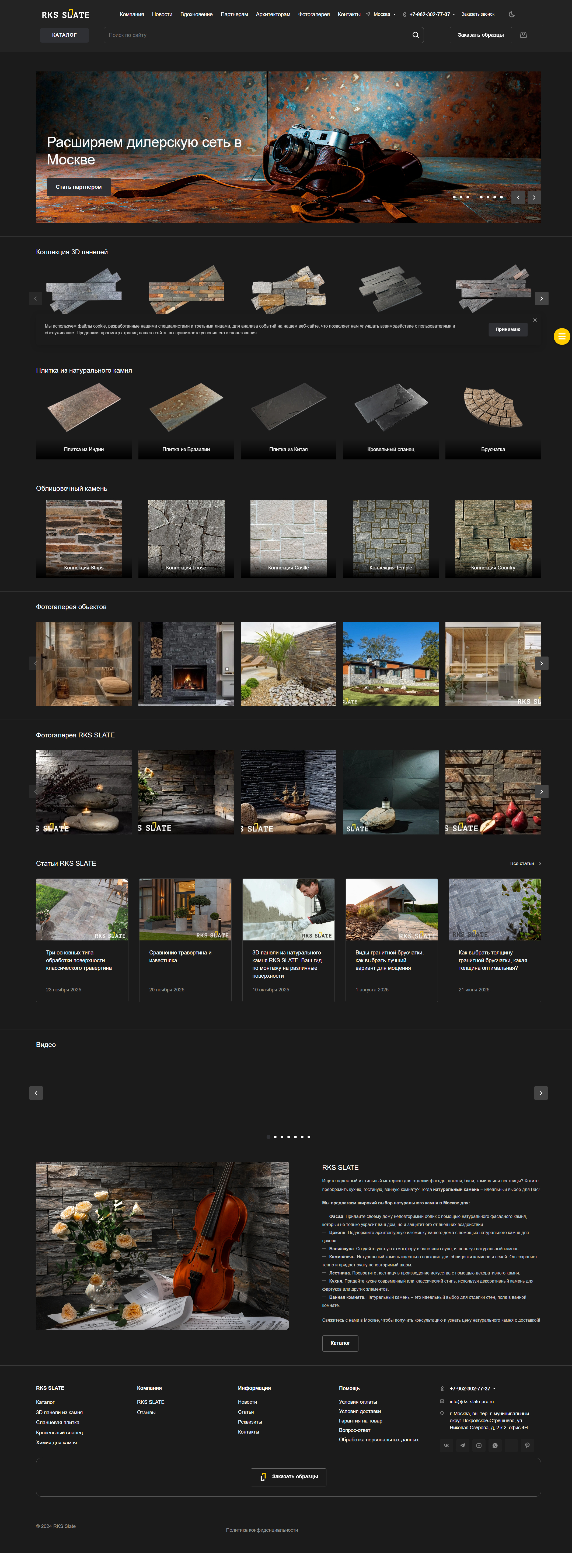Open the VK social icon in footer
The height and width of the screenshot is (1553, 572).
tap(446, 1445)
